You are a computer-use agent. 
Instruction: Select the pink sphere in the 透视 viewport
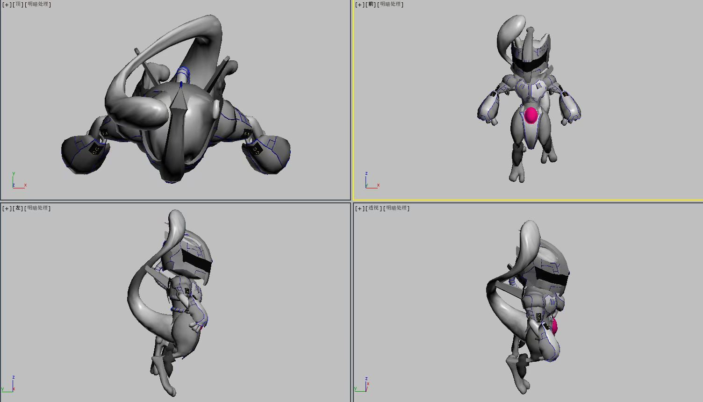coord(554,326)
